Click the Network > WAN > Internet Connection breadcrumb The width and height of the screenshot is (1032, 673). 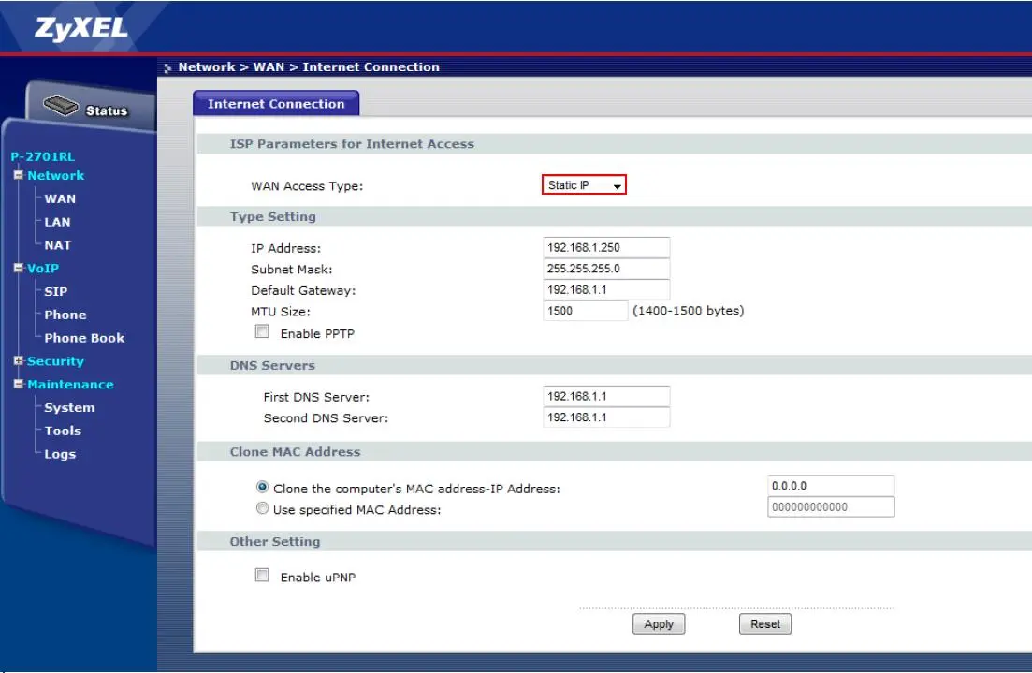(x=309, y=67)
